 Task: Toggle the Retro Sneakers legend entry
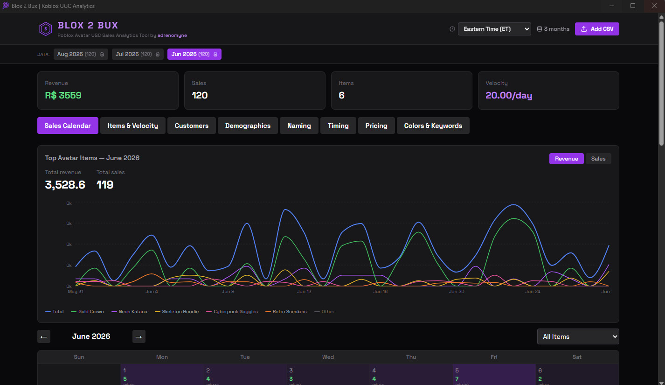click(286, 312)
